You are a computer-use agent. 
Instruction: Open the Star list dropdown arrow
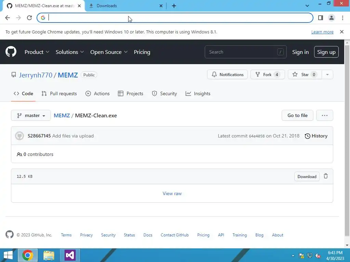coord(327,75)
